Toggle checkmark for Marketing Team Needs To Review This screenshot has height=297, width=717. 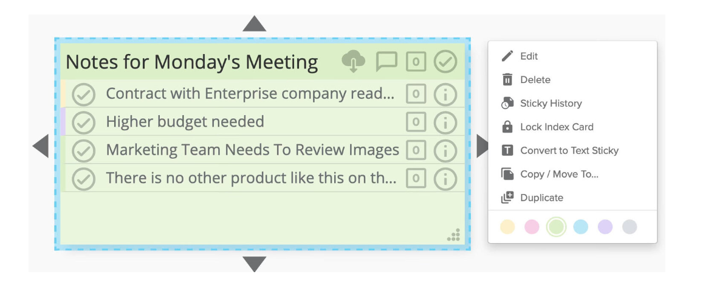(84, 150)
